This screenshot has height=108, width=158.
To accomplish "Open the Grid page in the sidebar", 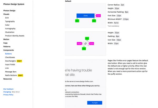I will click(x=7, y=18).
